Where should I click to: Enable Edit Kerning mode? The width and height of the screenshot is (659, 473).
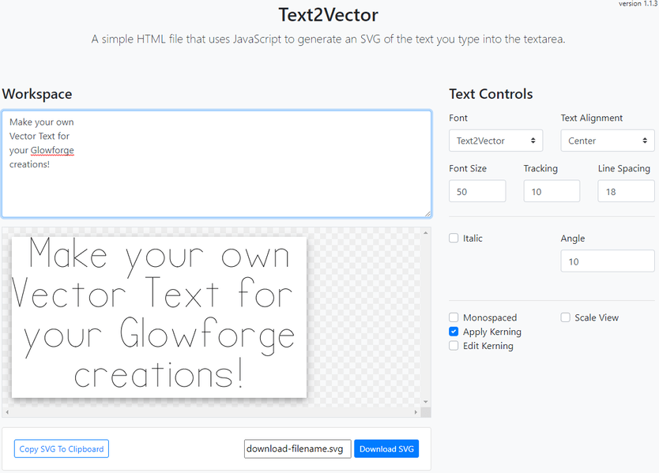coord(454,346)
